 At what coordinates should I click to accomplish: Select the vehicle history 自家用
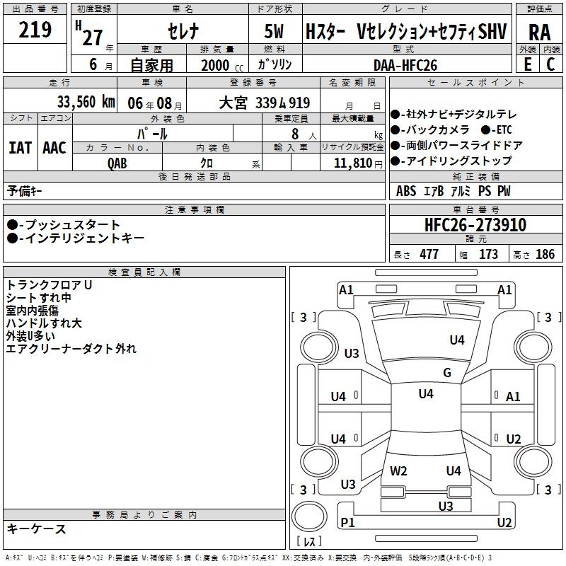151,65
